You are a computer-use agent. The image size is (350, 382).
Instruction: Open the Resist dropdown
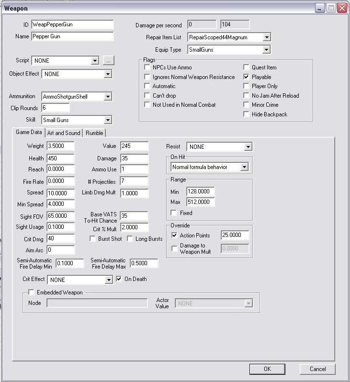248,146
